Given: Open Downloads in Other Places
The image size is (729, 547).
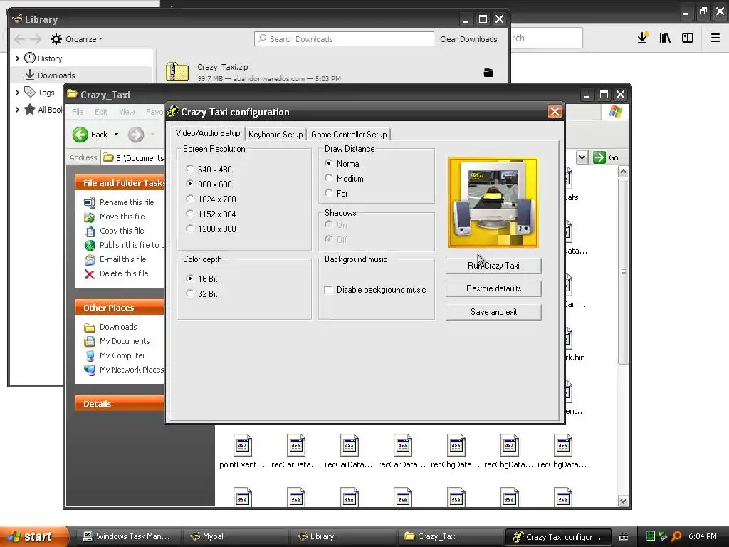Looking at the screenshot, I should (x=118, y=327).
